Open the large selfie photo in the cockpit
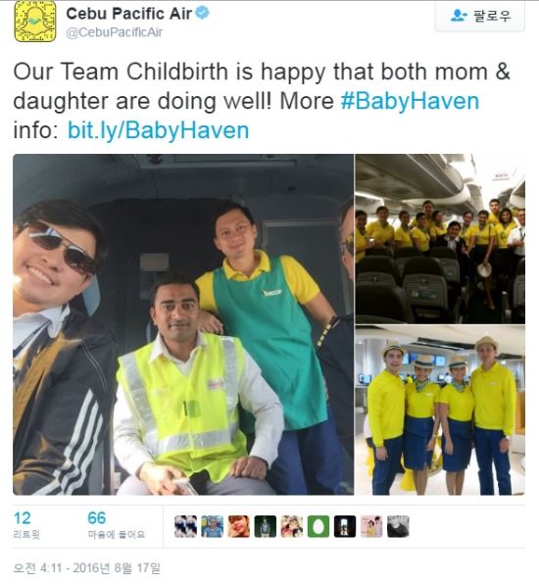539x585 pixels. point(183,324)
